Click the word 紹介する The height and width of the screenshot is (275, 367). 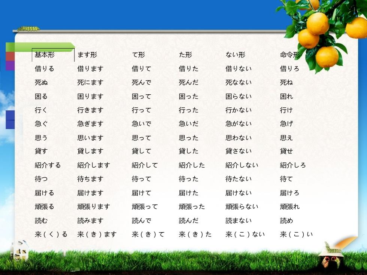pyautogui.click(x=48, y=165)
